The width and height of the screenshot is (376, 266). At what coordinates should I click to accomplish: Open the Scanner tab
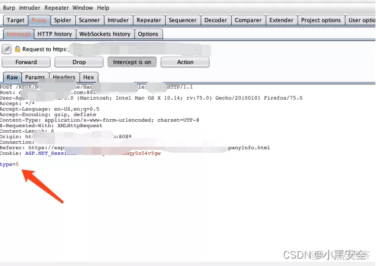click(89, 20)
